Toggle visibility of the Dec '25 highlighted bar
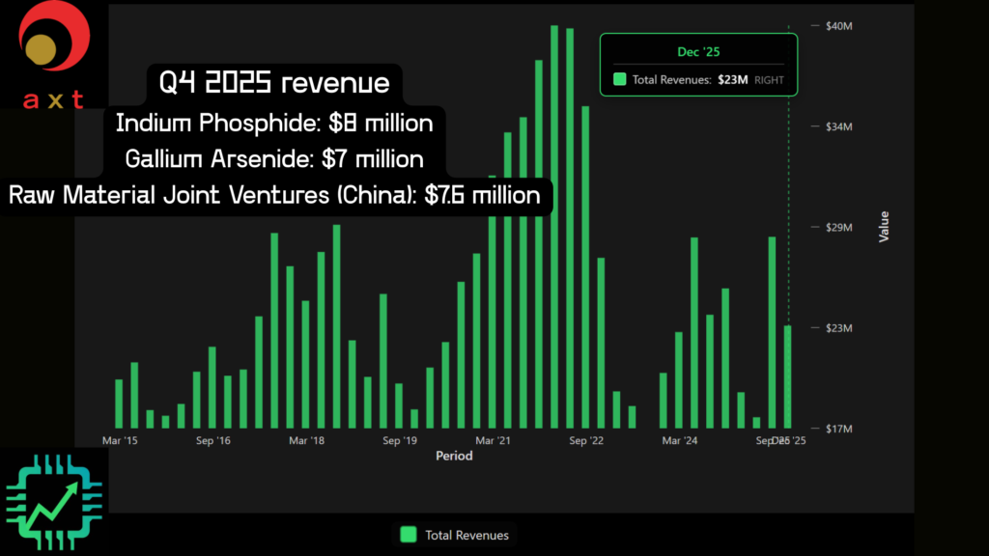The width and height of the screenshot is (989, 556). [x=788, y=376]
